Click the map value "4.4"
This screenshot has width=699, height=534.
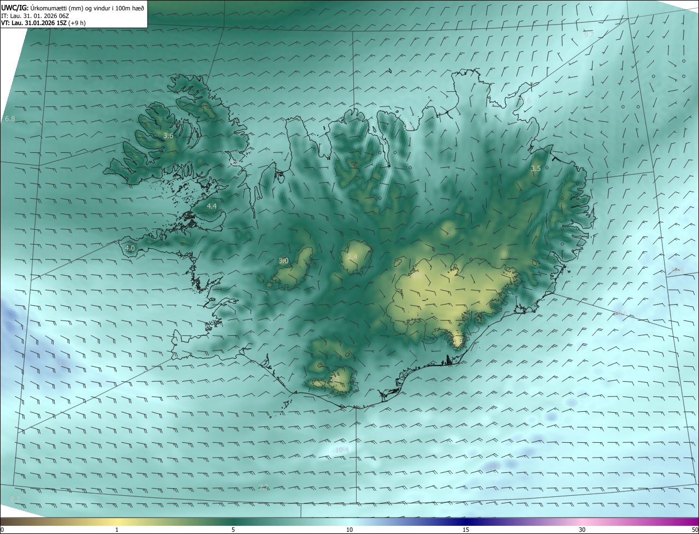pyautogui.click(x=212, y=206)
